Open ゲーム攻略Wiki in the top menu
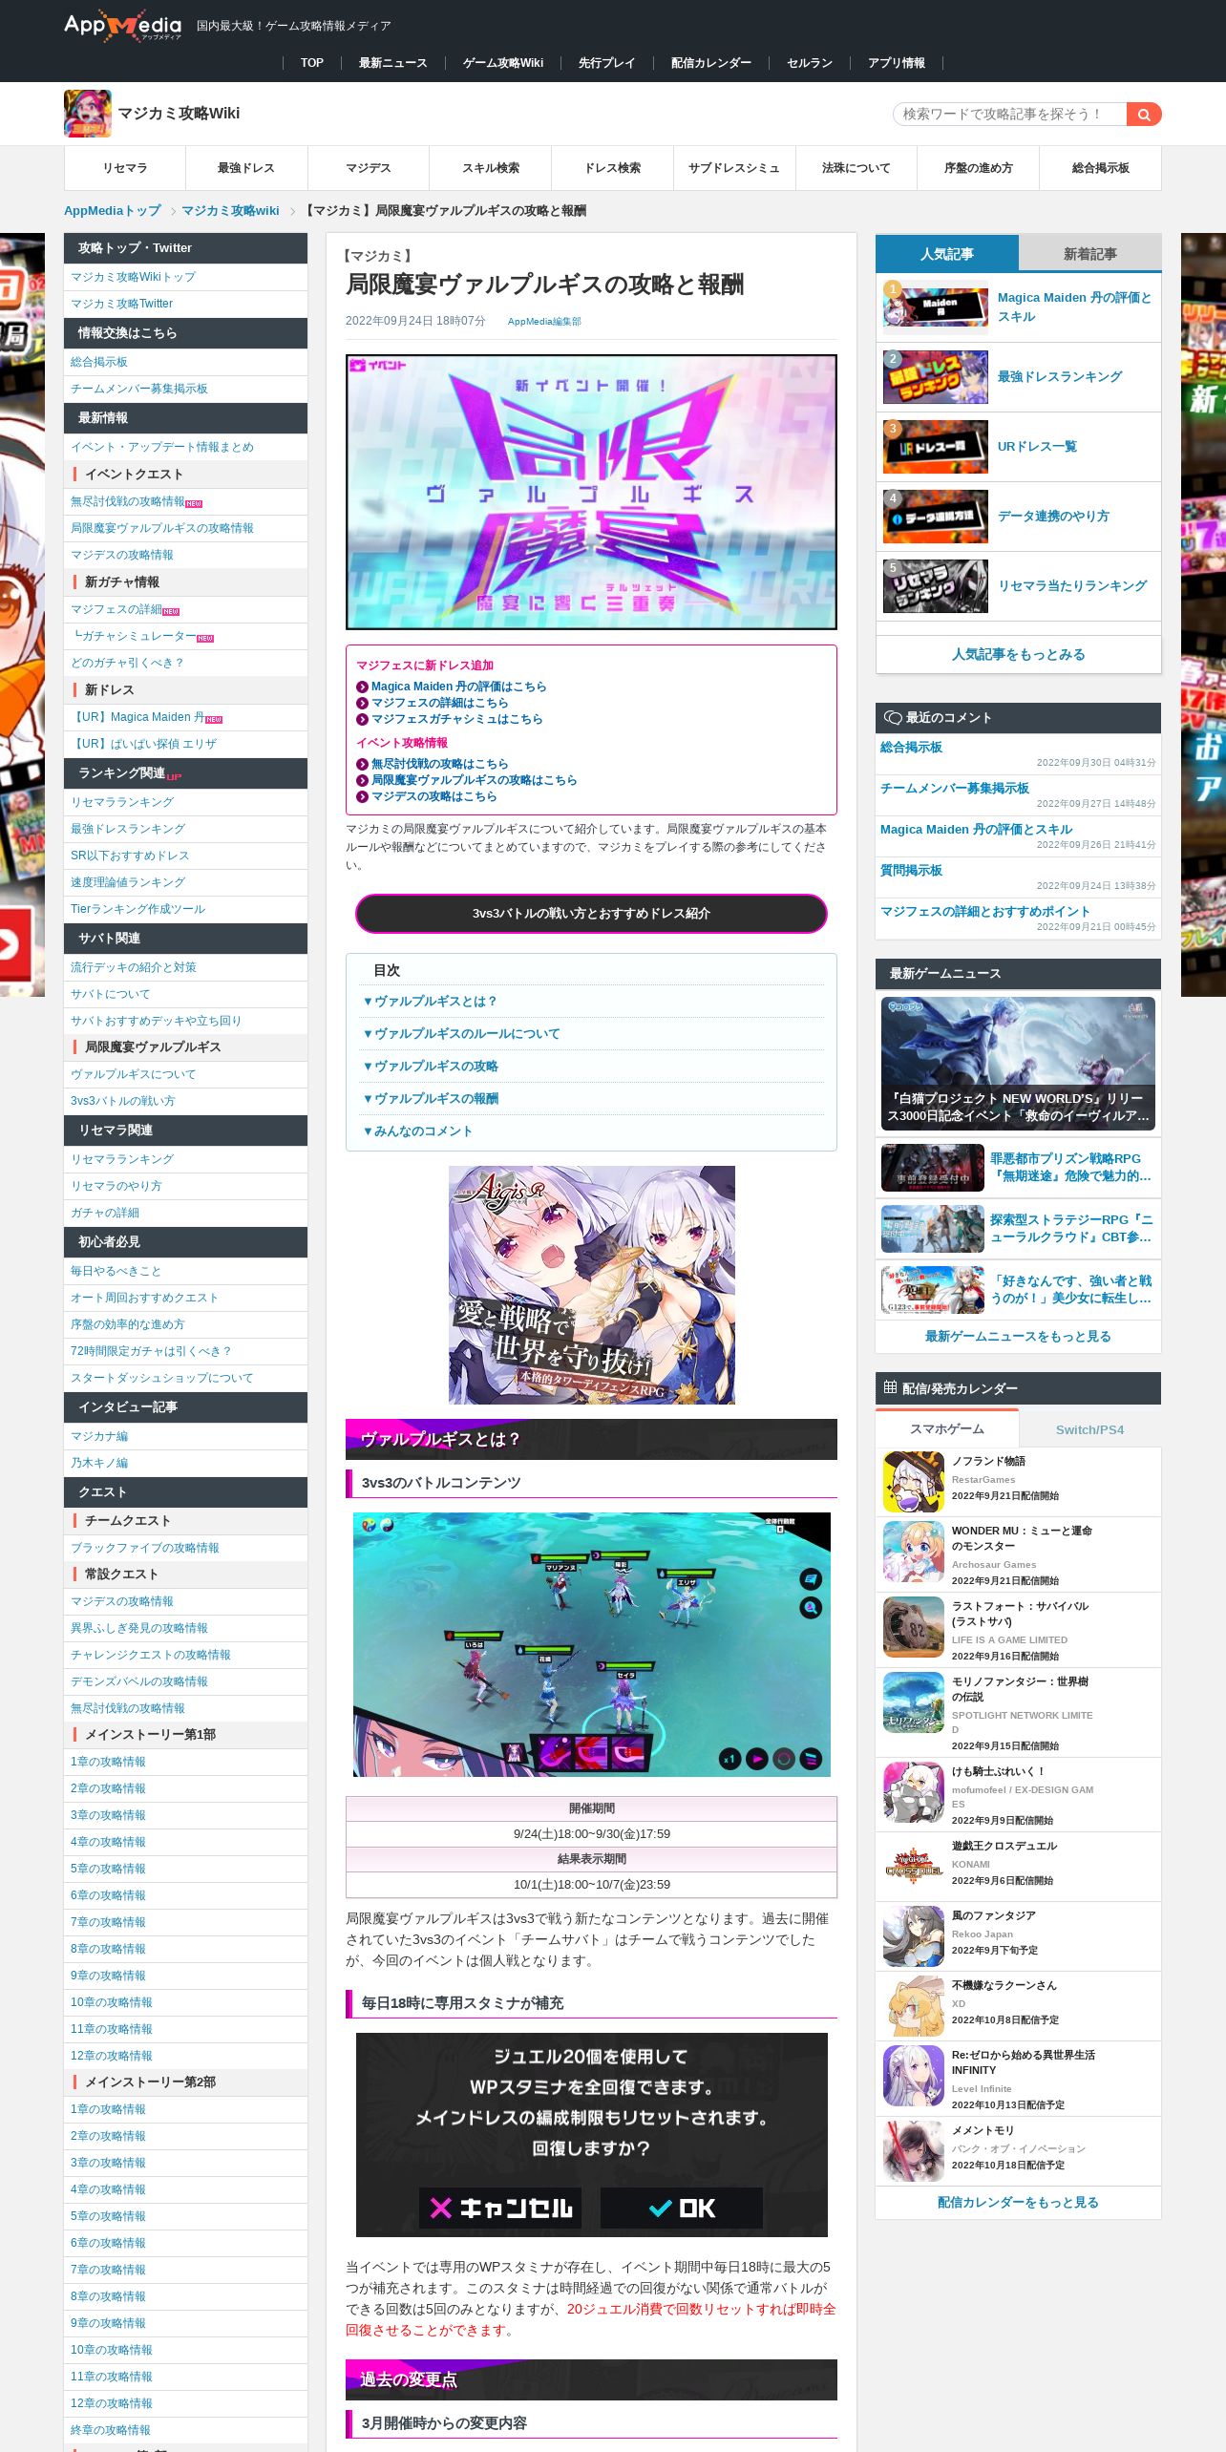 click(x=503, y=63)
